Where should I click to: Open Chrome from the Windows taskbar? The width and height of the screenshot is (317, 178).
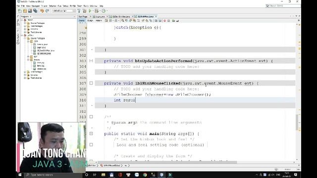click(145, 175)
